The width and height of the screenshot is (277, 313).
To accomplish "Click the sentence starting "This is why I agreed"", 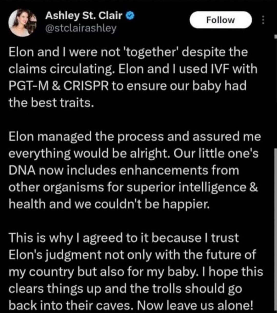I will (124, 238).
